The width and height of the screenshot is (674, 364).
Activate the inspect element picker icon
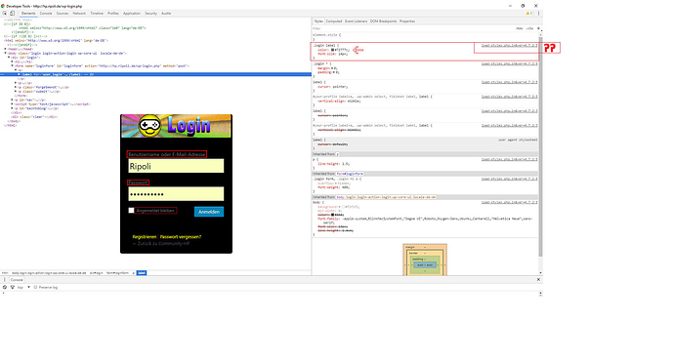5,14
